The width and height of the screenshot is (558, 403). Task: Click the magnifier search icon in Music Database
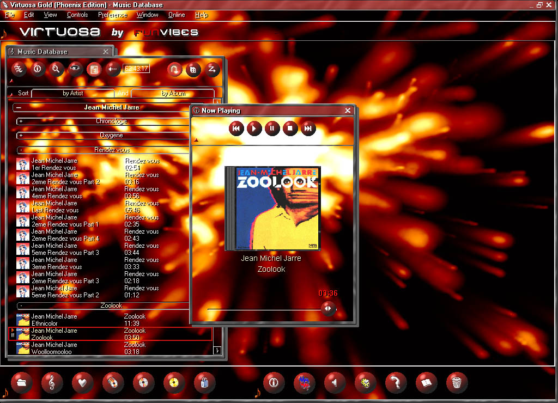[56, 69]
